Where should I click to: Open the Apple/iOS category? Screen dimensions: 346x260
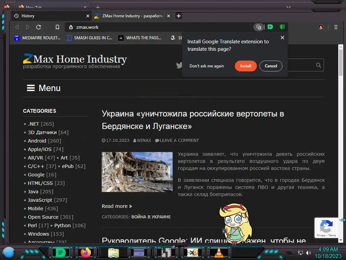[40, 149]
